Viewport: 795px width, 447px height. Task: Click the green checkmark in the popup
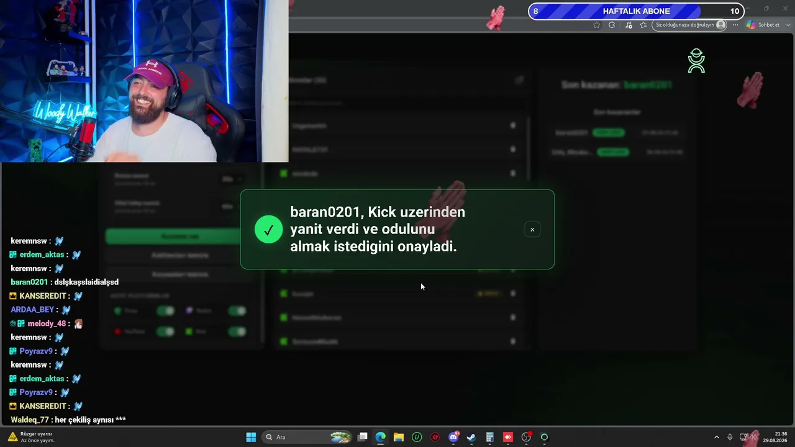coord(268,230)
